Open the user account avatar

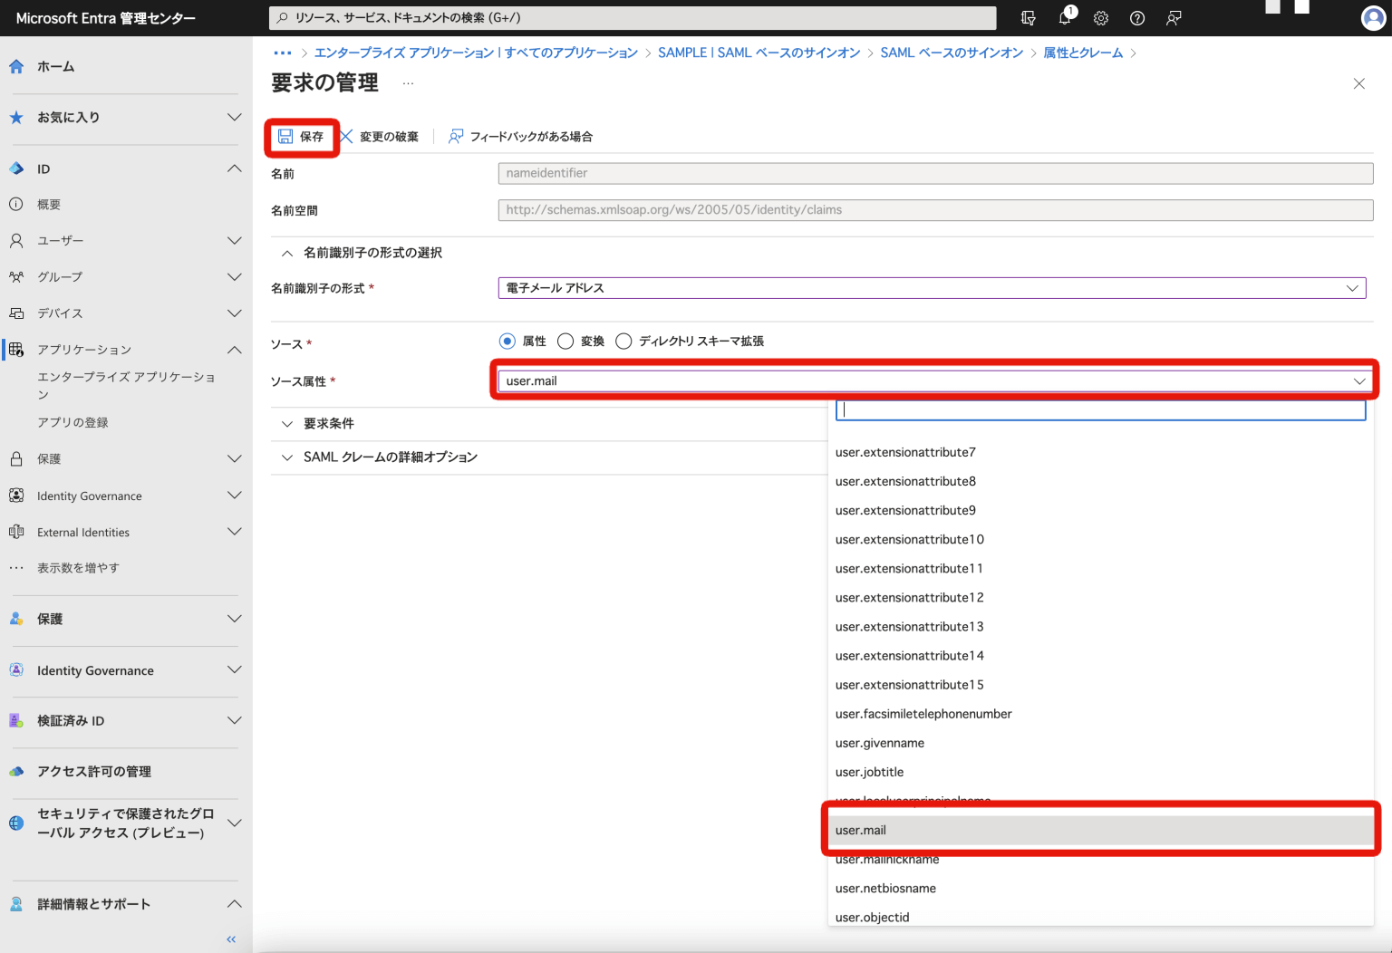pyautogui.click(x=1374, y=18)
